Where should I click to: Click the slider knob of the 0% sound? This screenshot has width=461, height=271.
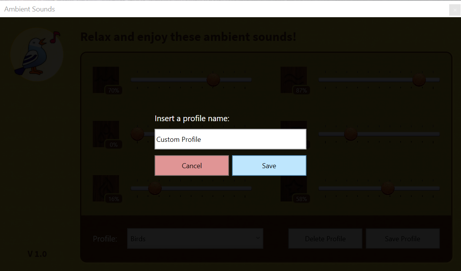[x=137, y=134]
